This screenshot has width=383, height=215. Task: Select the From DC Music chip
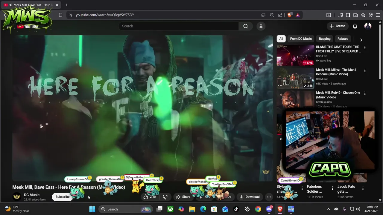coord(301,39)
